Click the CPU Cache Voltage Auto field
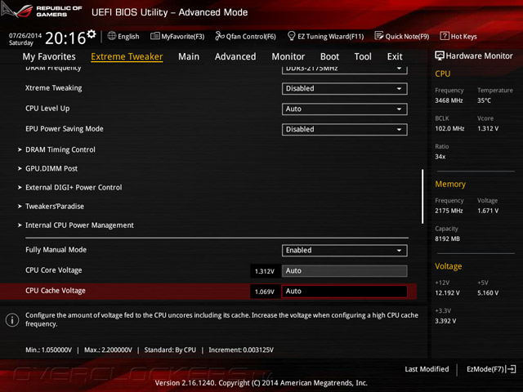Image resolution: width=523 pixels, height=392 pixels. click(x=344, y=291)
